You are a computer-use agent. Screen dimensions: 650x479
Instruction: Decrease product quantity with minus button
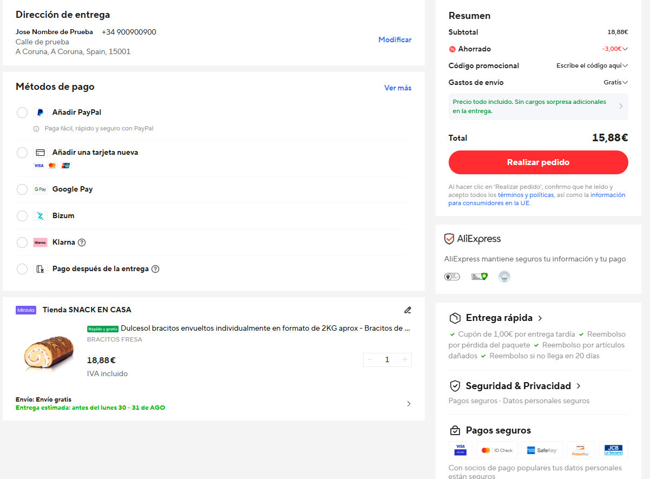[x=370, y=360]
